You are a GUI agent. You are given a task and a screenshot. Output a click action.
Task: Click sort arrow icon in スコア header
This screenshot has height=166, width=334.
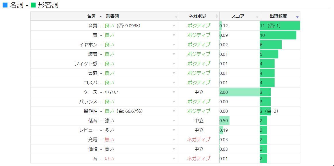257,17
